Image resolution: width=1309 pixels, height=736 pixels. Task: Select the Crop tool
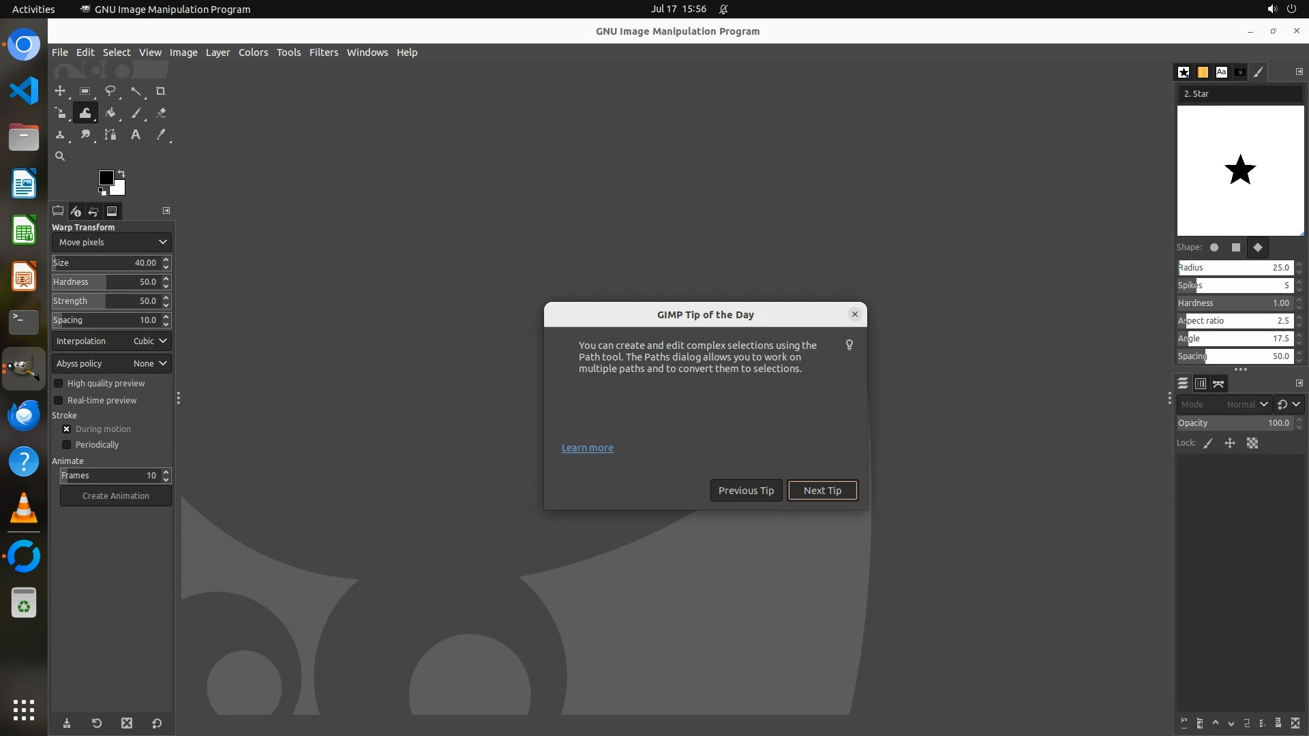[x=161, y=91]
